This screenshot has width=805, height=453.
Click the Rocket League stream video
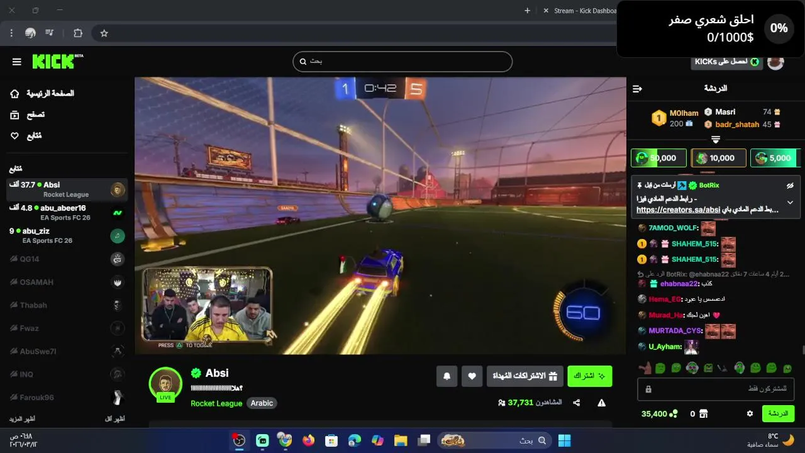(380, 216)
